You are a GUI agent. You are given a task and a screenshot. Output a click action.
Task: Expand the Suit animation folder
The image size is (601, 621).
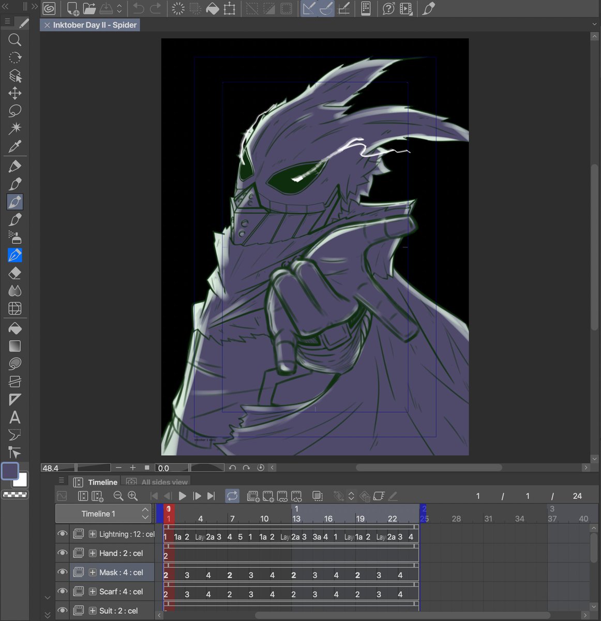pos(92,611)
